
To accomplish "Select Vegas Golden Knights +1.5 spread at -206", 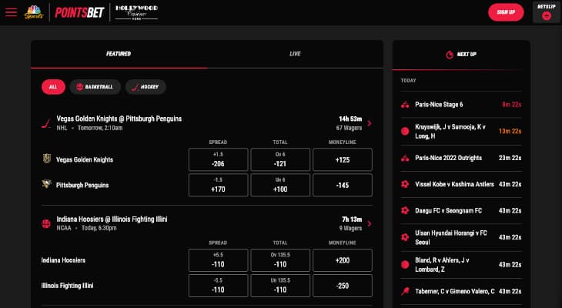I will 219,159.
